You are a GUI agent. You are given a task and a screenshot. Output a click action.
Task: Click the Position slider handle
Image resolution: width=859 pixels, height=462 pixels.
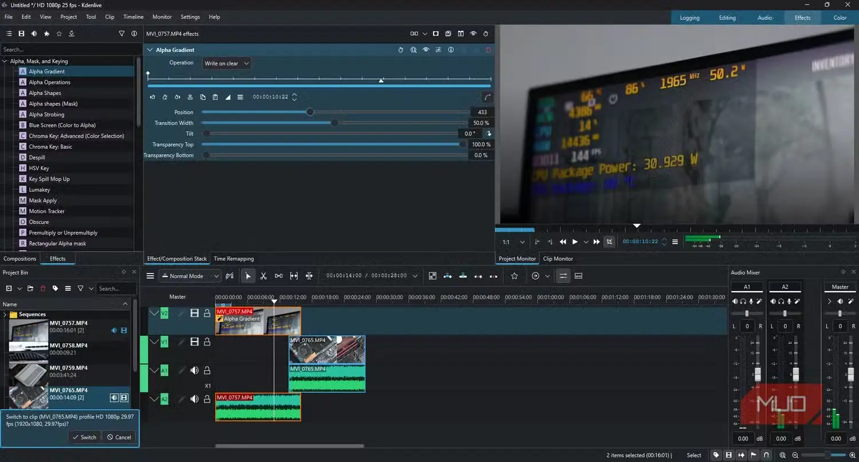pyautogui.click(x=310, y=112)
